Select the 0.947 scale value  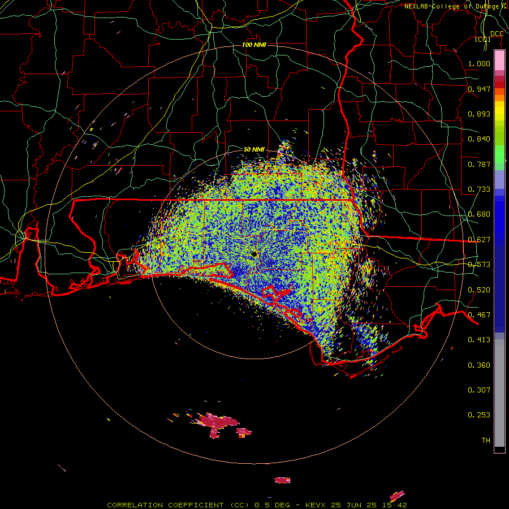tap(479, 89)
